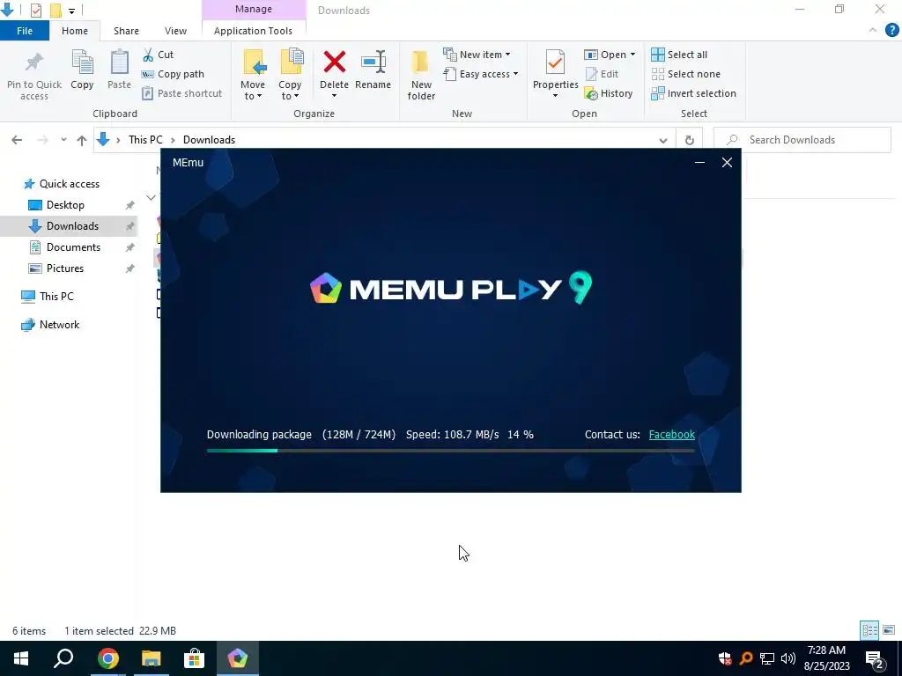The width and height of the screenshot is (902, 676).
Task: Click MEmu icon in taskbar
Action: [x=238, y=658]
